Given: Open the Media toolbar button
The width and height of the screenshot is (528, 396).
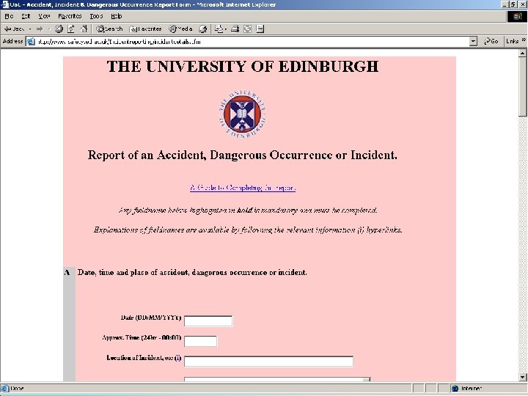Looking at the screenshot, I should point(181,29).
